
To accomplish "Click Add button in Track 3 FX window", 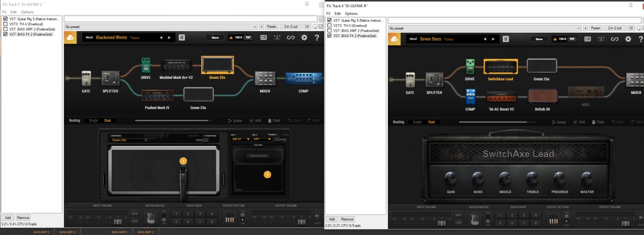I will [x=8, y=218].
